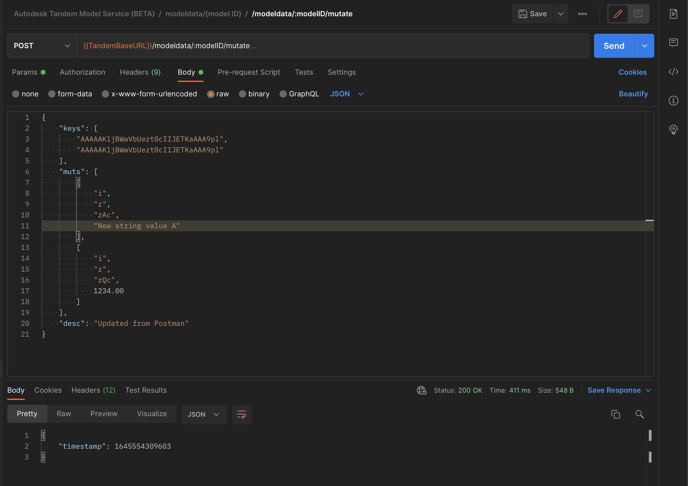Click the 548 B response size
This screenshot has width=688, height=486.
[x=564, y=390]
